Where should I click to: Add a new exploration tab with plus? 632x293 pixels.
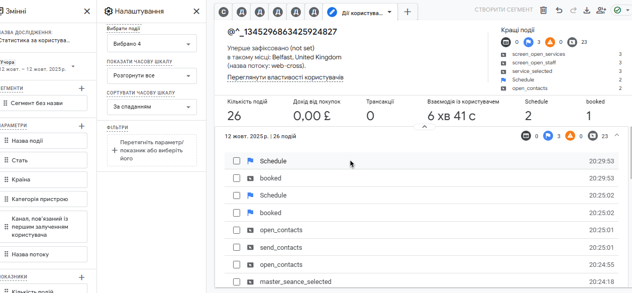407,12
